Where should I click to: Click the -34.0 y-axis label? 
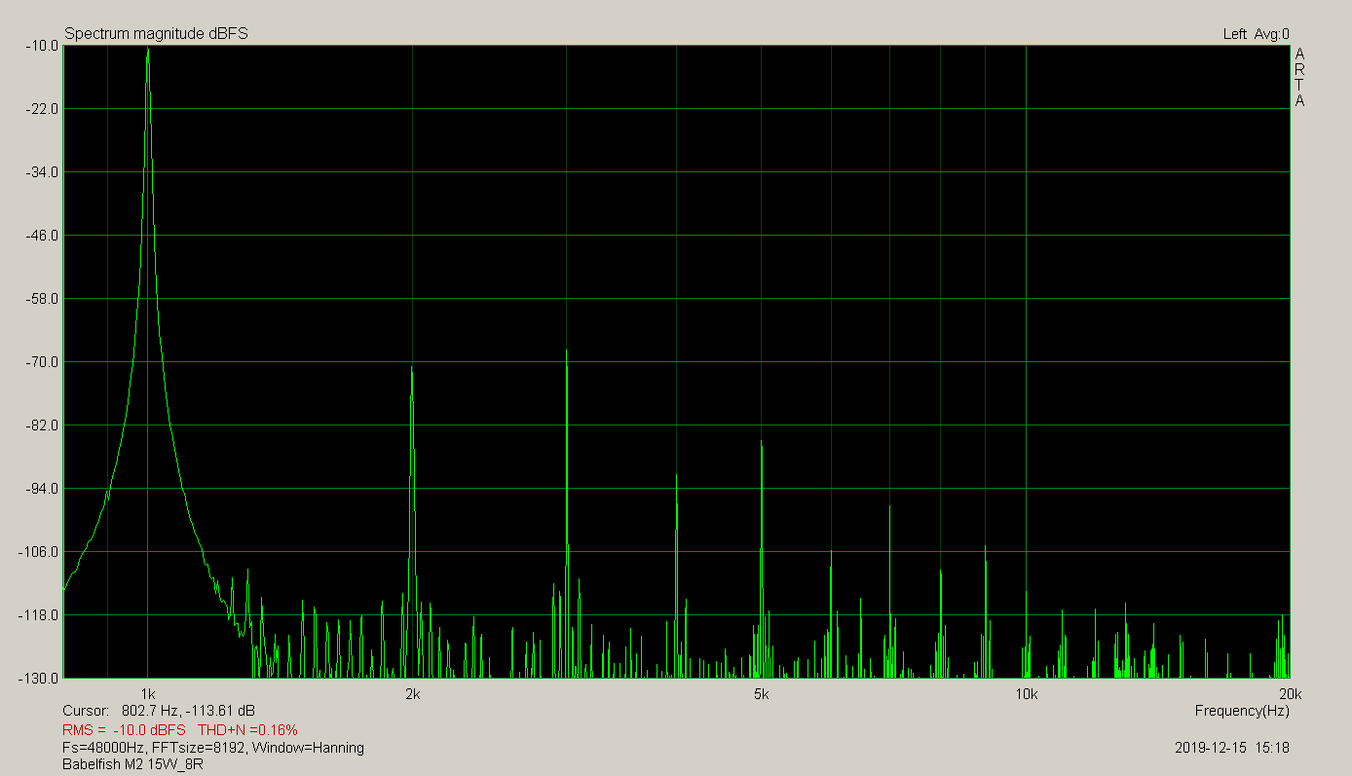pos(40,172)
